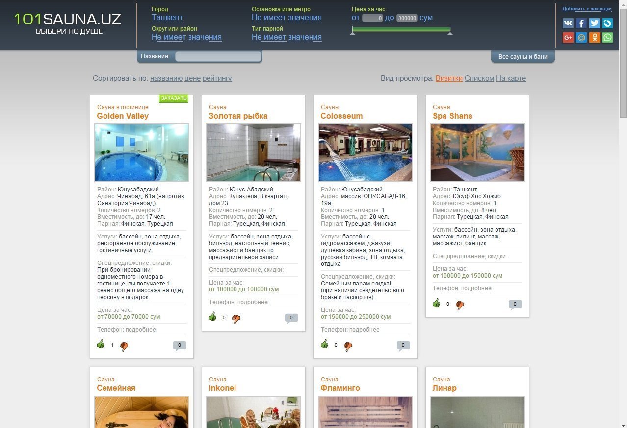Open the Округ или район selector
Viewport: 627px width, 428px height.
click(x=186, y=37)
